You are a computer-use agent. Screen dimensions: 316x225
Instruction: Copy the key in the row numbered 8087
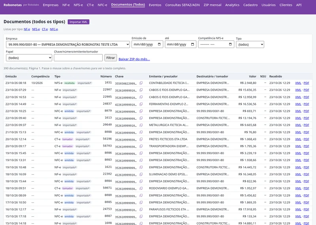pos(141,216)
